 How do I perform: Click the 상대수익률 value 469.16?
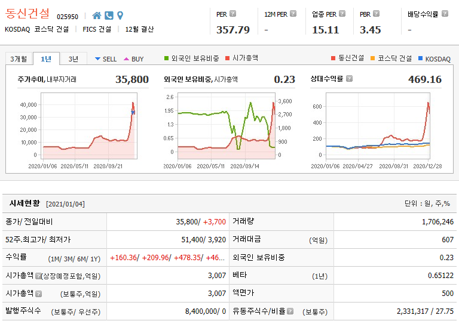tap(425, 79)
